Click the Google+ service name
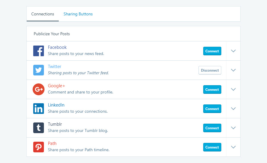Image resolution: width=267 pixels, height=163 pixels. [x=56, y=86]
